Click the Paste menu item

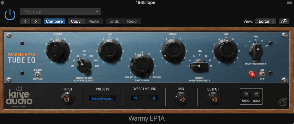[x=94, y=21]
